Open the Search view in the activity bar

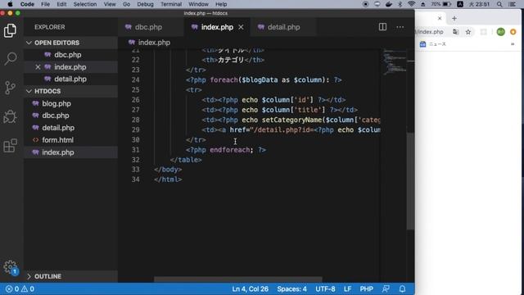pos(10,59)
